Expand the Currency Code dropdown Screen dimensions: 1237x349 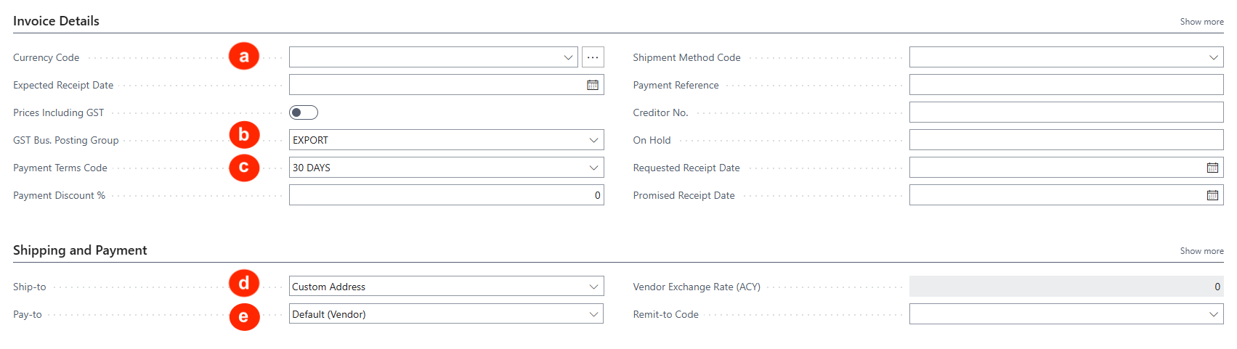(568, 57)
